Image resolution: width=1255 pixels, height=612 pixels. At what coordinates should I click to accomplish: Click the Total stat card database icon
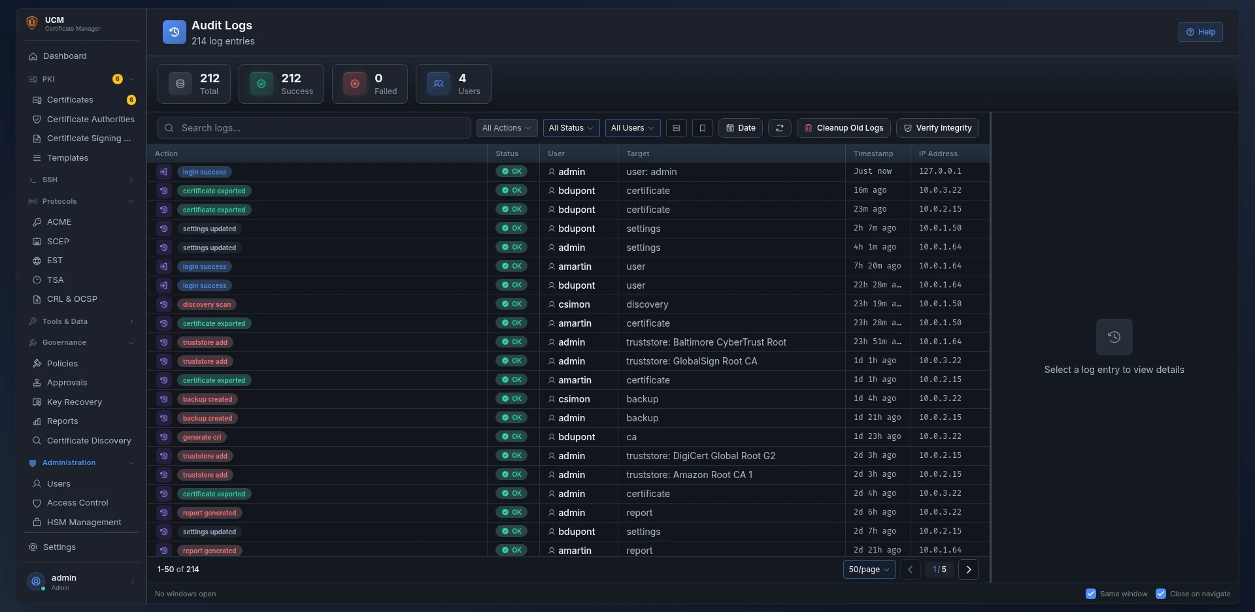(180, 84)
